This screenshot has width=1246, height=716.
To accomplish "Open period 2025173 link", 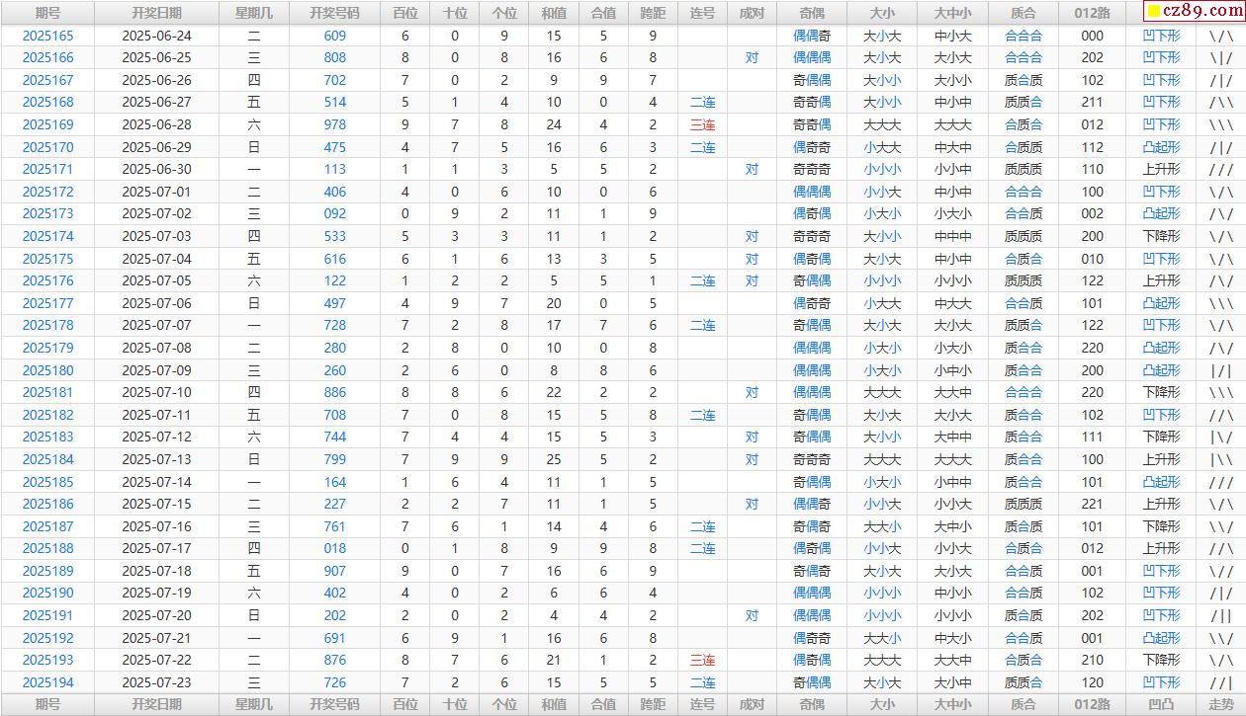I will [47, 213].
